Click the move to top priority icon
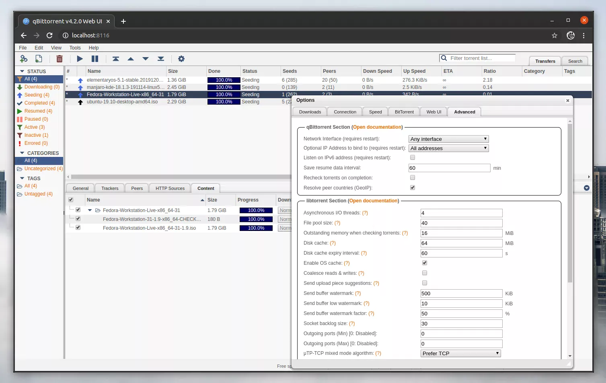 (x=115, y=59)
